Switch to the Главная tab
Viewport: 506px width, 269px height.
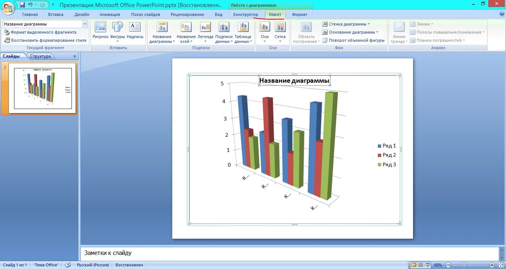pos(30,14)
